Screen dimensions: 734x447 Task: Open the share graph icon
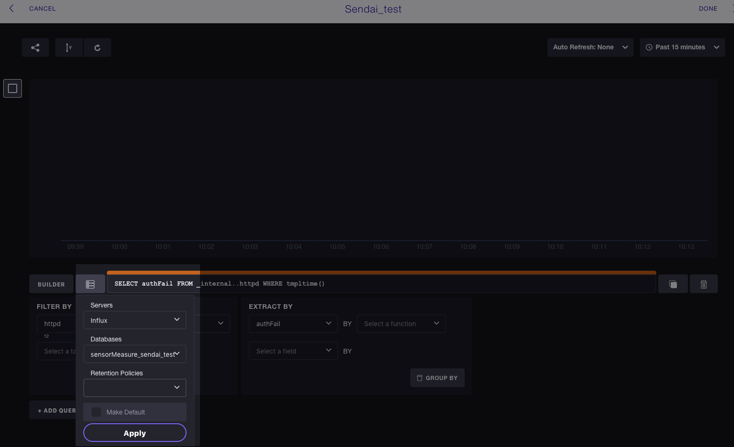(35, 47)
